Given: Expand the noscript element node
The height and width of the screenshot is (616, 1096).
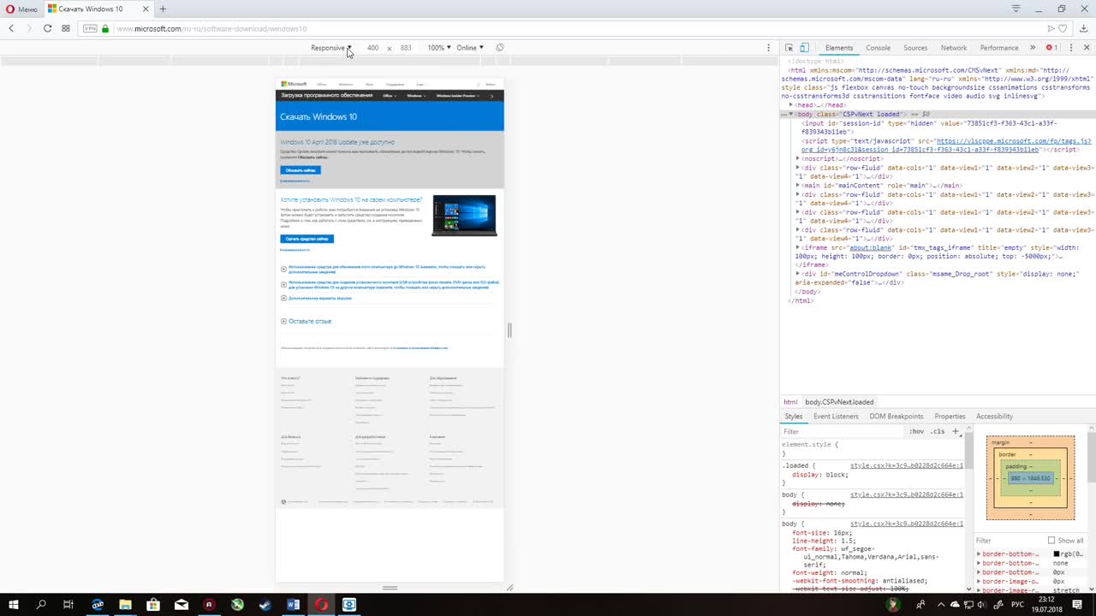Looking at the screenshot, I should (x=798, y=158).
